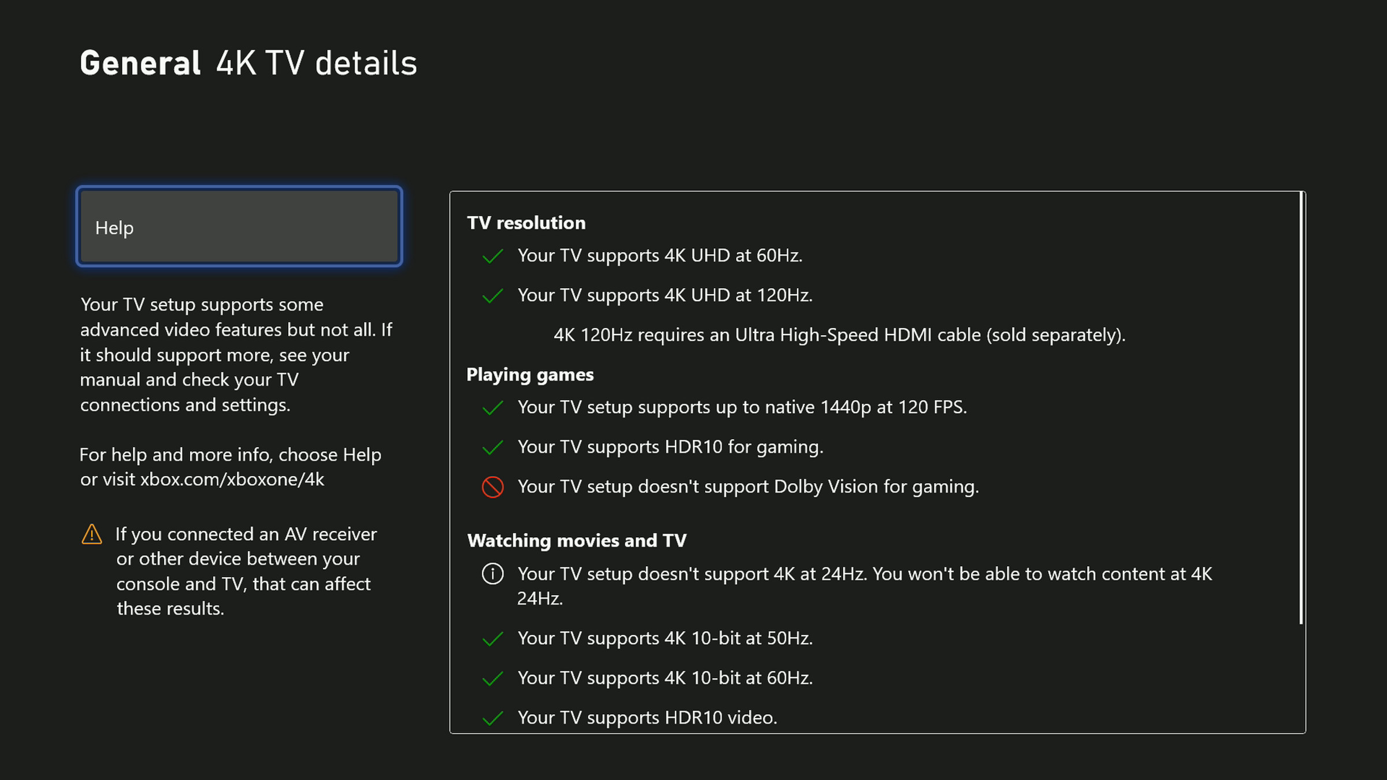Click the Ultra High-Speed HDMI cable note

tap(838, 335)
